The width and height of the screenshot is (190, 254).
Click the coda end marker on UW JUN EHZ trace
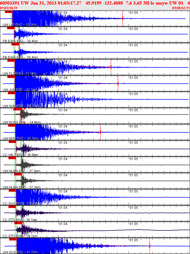[118, 83]
